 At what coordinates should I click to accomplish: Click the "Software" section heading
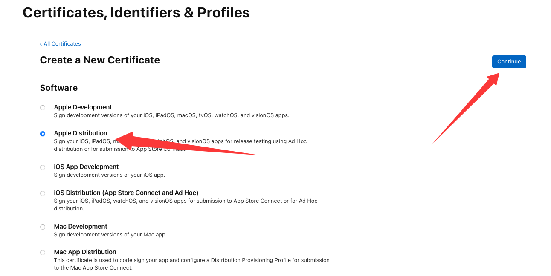click(x=59, y=88)
